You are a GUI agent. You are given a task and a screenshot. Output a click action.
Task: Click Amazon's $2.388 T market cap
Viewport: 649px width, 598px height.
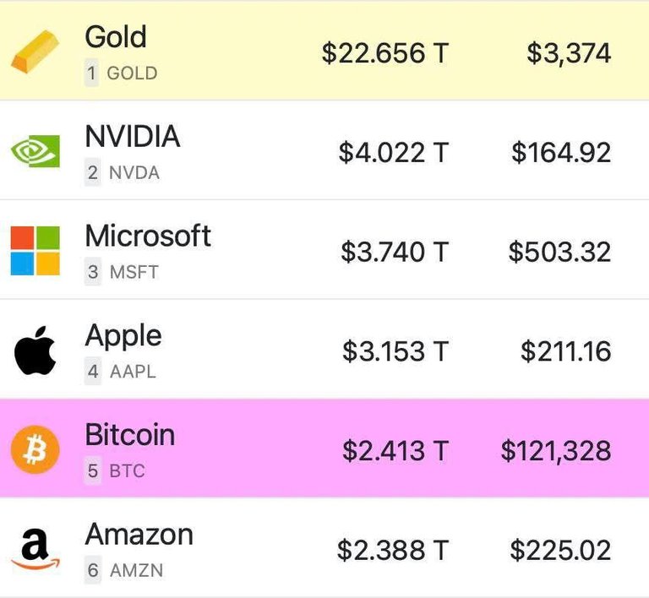click(x=393, y=551)
